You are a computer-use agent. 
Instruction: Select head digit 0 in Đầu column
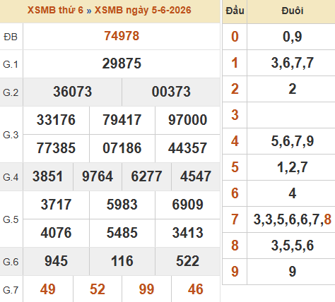click(x=235, y=37)
